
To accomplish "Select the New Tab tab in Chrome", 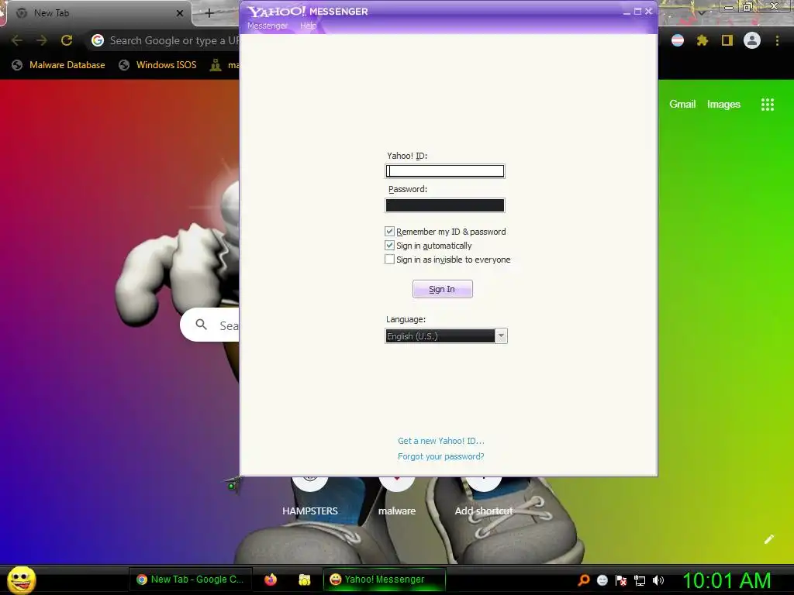I will (96, 13).
